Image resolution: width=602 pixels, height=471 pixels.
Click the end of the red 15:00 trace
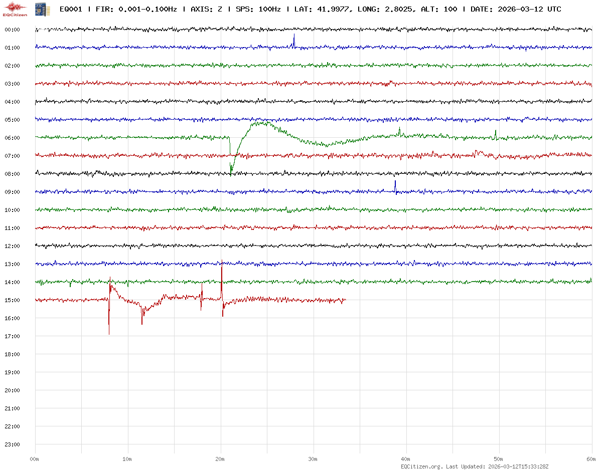click(x=345, y=300)
